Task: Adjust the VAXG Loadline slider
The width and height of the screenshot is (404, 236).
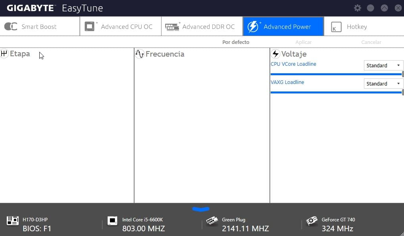Action: pos(337,92)
